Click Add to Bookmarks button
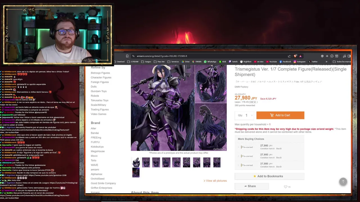The height and width of the screenshot is (202, 360). 269,176
